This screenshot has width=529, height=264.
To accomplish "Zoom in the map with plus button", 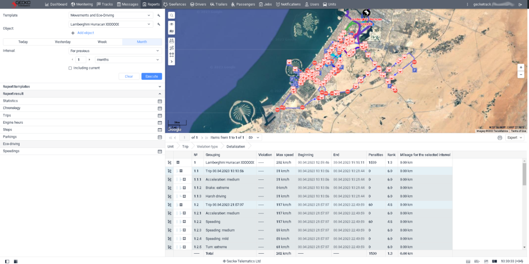I will click(x=521, y=68).
